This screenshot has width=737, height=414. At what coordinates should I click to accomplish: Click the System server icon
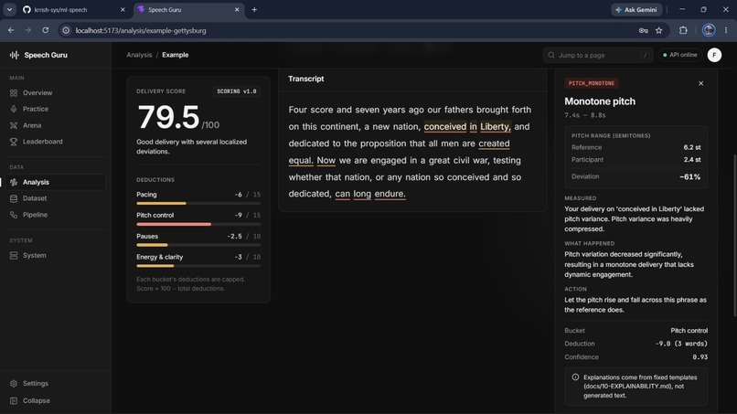pyautogui.click(x=14, y=256)
